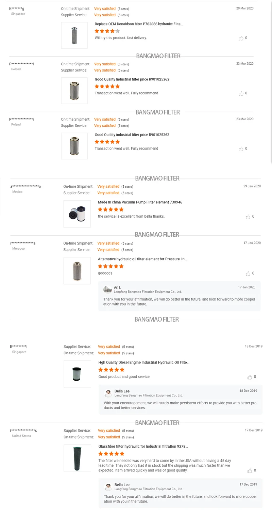Click the four-star rating on Donaldson review
Image resolution: width=272 pixels, height=511 pixels.
(107, 31)
